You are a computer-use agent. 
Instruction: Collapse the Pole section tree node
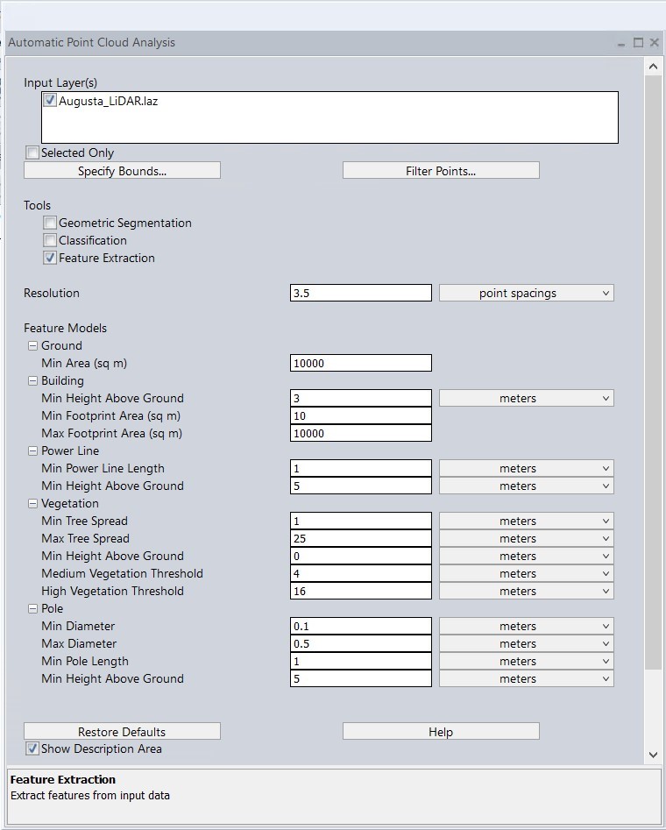pos(33,609)
